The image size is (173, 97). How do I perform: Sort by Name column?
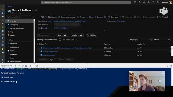(44, 44)
